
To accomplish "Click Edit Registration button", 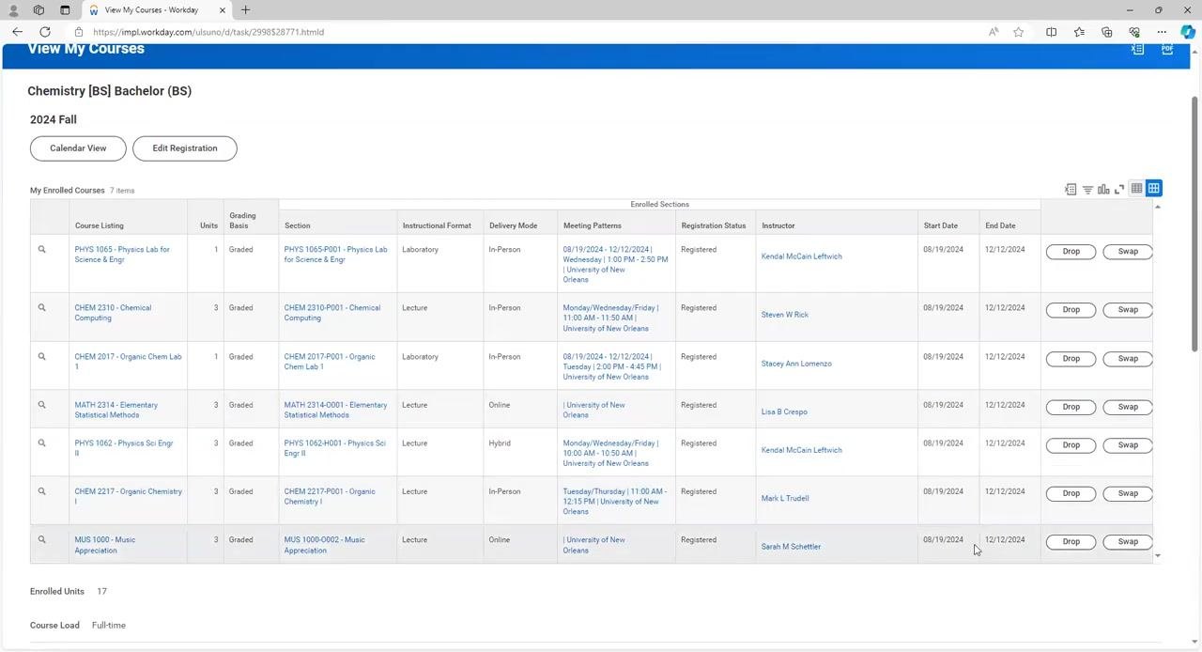I will point(185,148).
